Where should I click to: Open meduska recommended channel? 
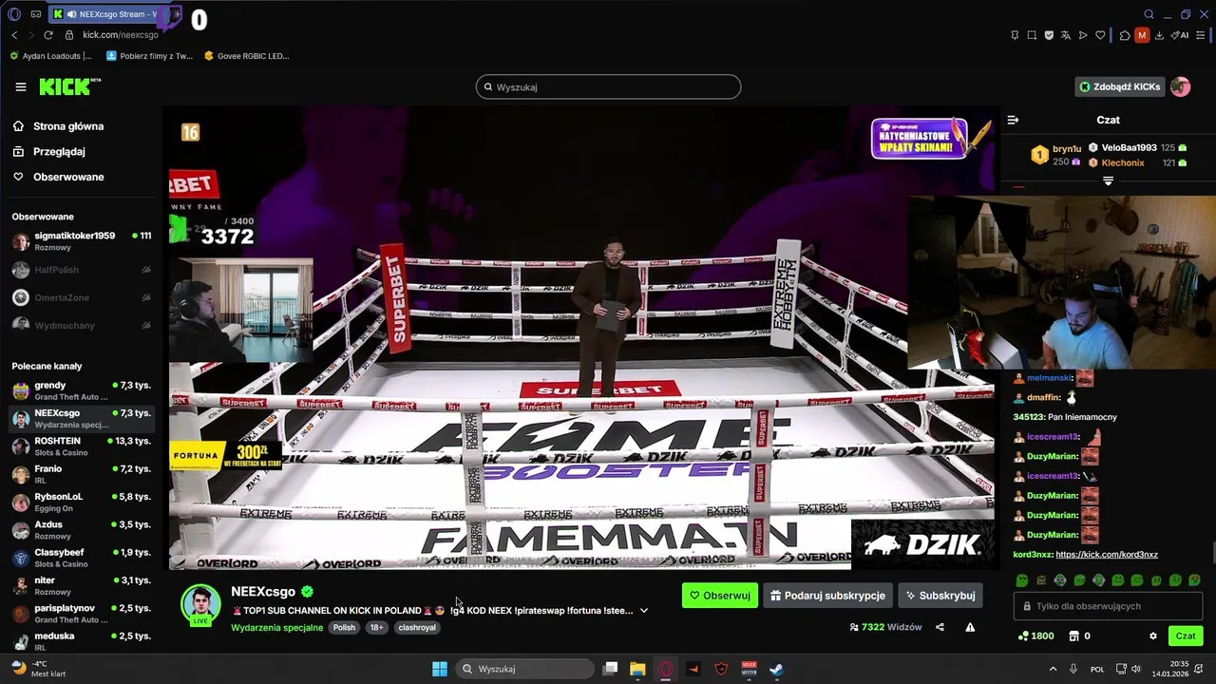point(81,640)
